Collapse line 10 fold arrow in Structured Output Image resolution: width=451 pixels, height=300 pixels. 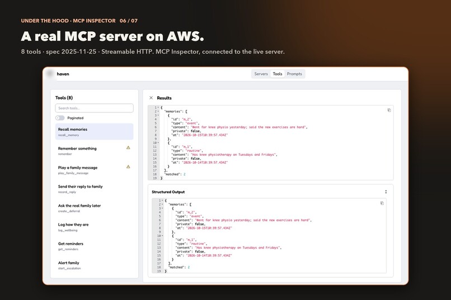coord(162,236)
